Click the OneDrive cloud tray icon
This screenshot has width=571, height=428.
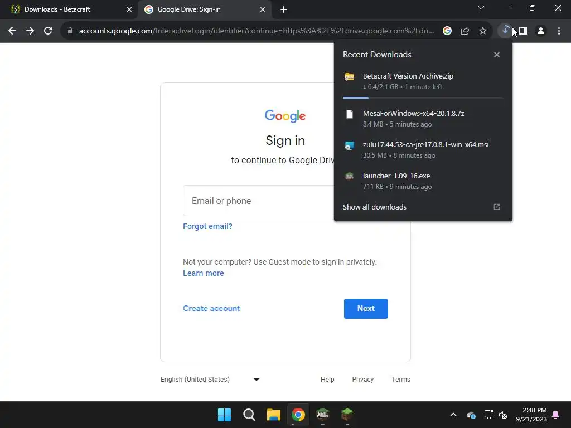click(x=471, y=415)
